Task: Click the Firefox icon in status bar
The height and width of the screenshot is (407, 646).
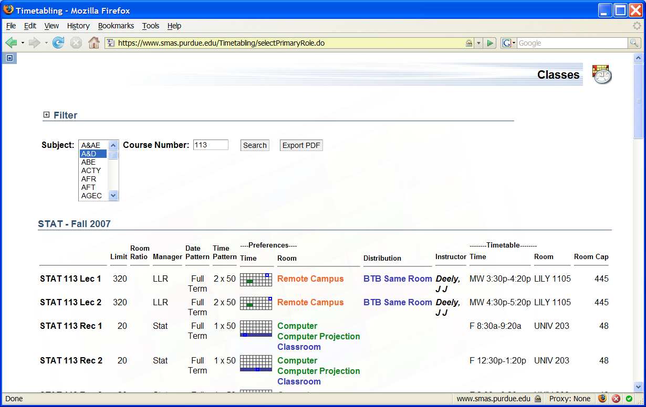Action: [602, 399]
